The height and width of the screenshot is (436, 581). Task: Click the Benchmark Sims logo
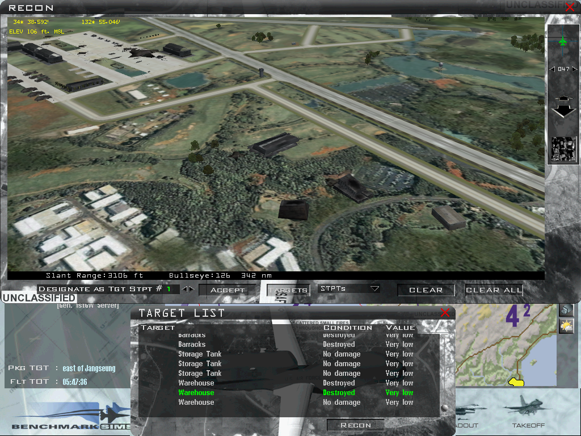click(x=70, y=416)
